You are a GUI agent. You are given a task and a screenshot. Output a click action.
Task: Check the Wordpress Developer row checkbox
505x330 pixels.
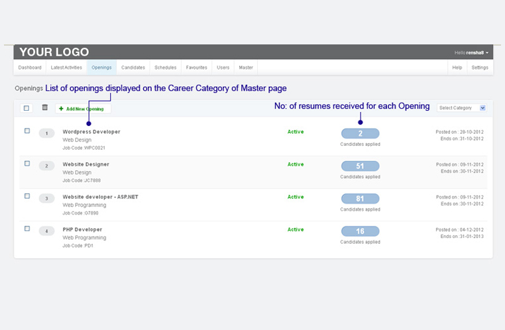(27, 131)
